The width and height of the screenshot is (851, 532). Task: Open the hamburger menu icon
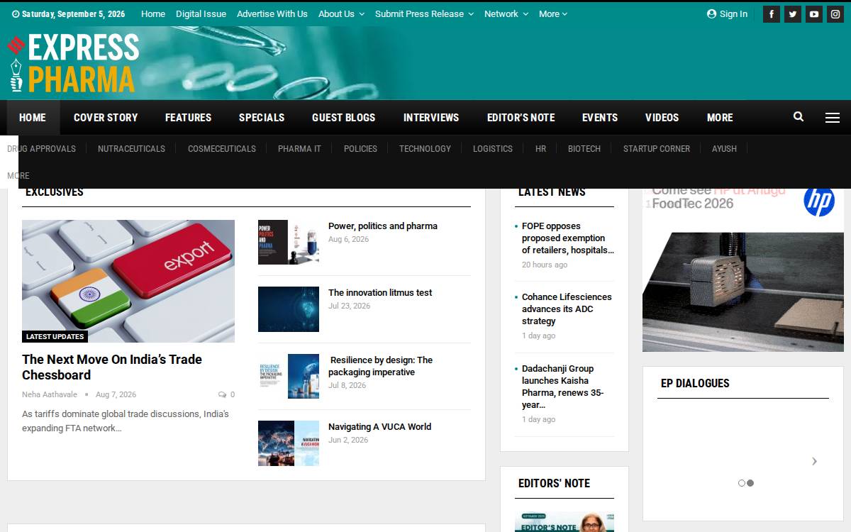833,118
